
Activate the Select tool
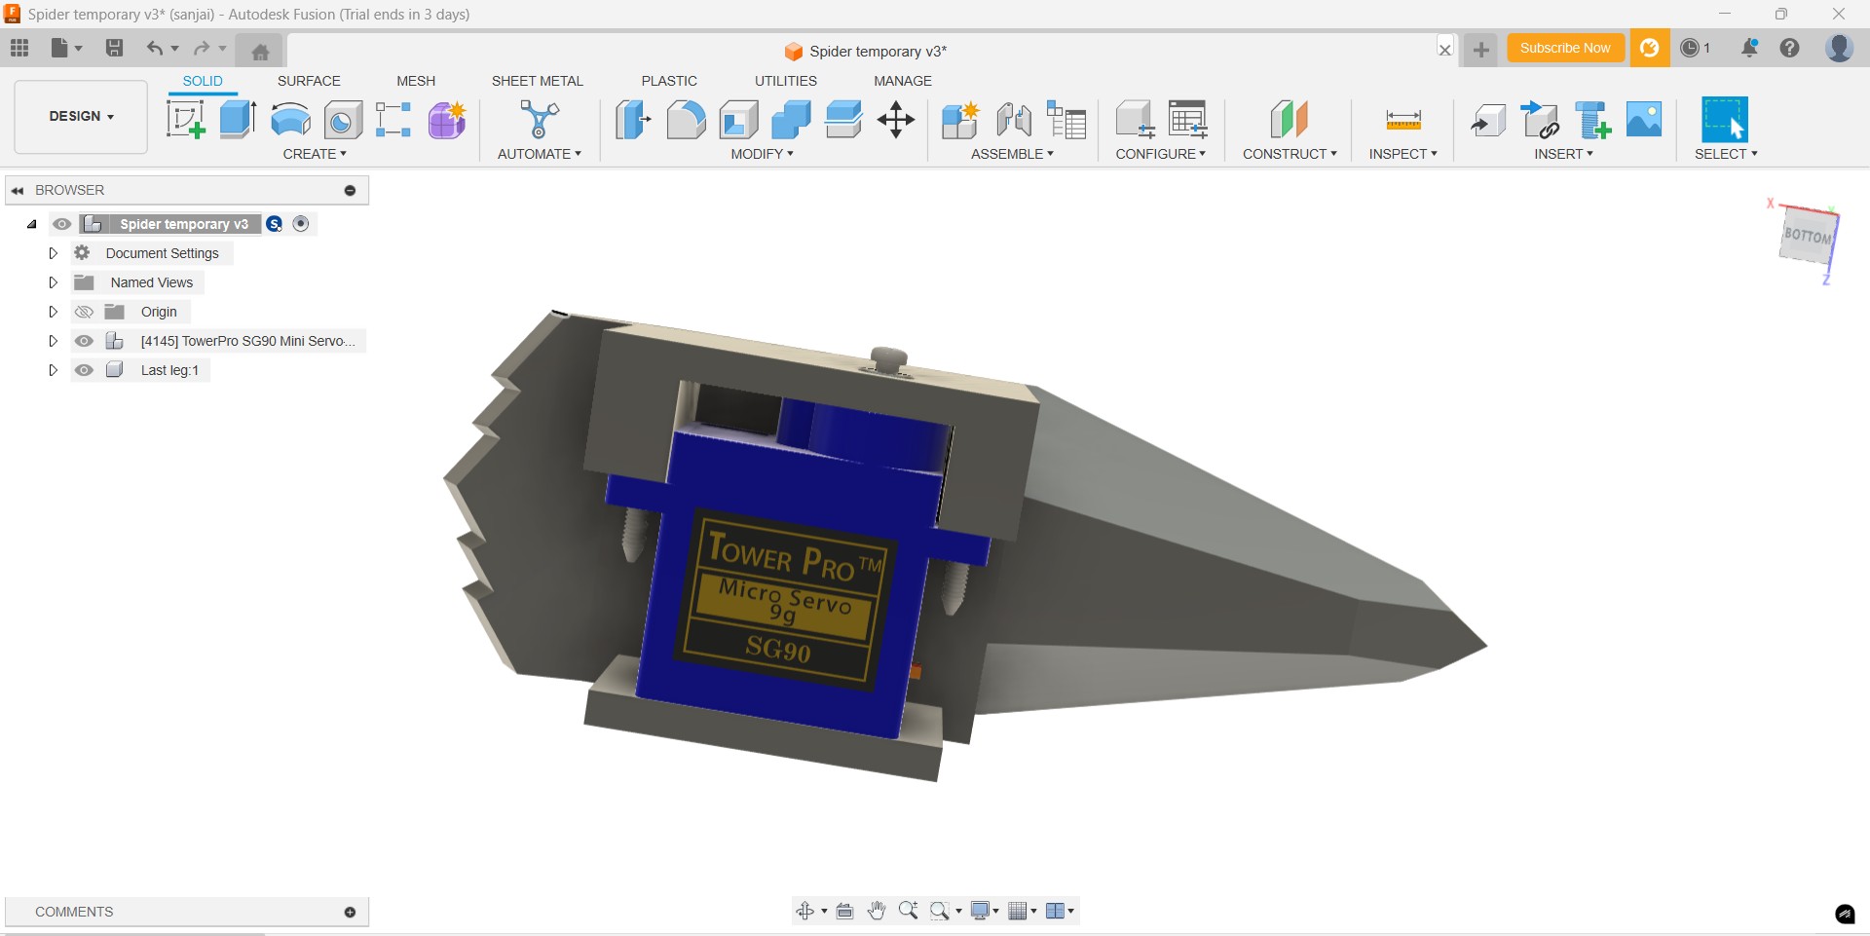(1725, 120)
